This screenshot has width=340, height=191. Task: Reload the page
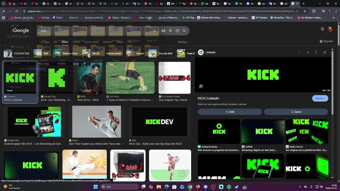(x=16, y=11)
